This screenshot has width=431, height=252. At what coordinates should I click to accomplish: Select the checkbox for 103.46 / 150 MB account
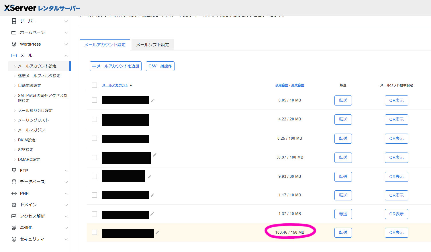point(94,232)
